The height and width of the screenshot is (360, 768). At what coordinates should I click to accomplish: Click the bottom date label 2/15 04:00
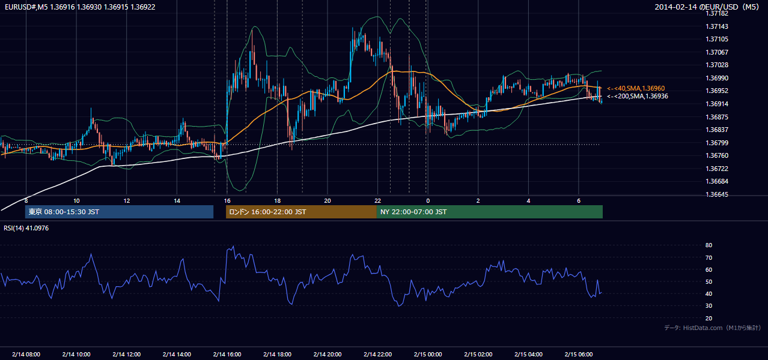point(528,355)
